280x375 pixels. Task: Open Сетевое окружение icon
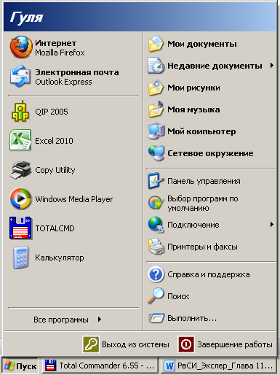[x=156, y=153]
